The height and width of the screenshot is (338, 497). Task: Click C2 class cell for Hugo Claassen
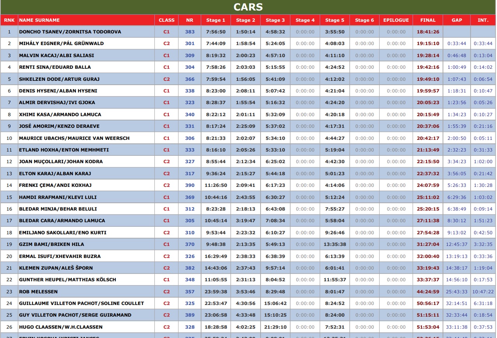[166, 327]
